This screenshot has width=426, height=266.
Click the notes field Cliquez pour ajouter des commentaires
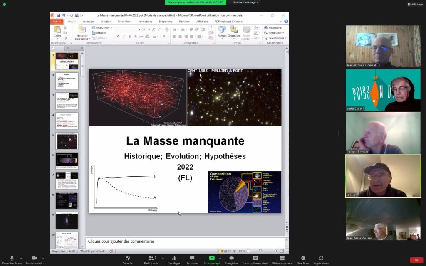click(185, 241)
